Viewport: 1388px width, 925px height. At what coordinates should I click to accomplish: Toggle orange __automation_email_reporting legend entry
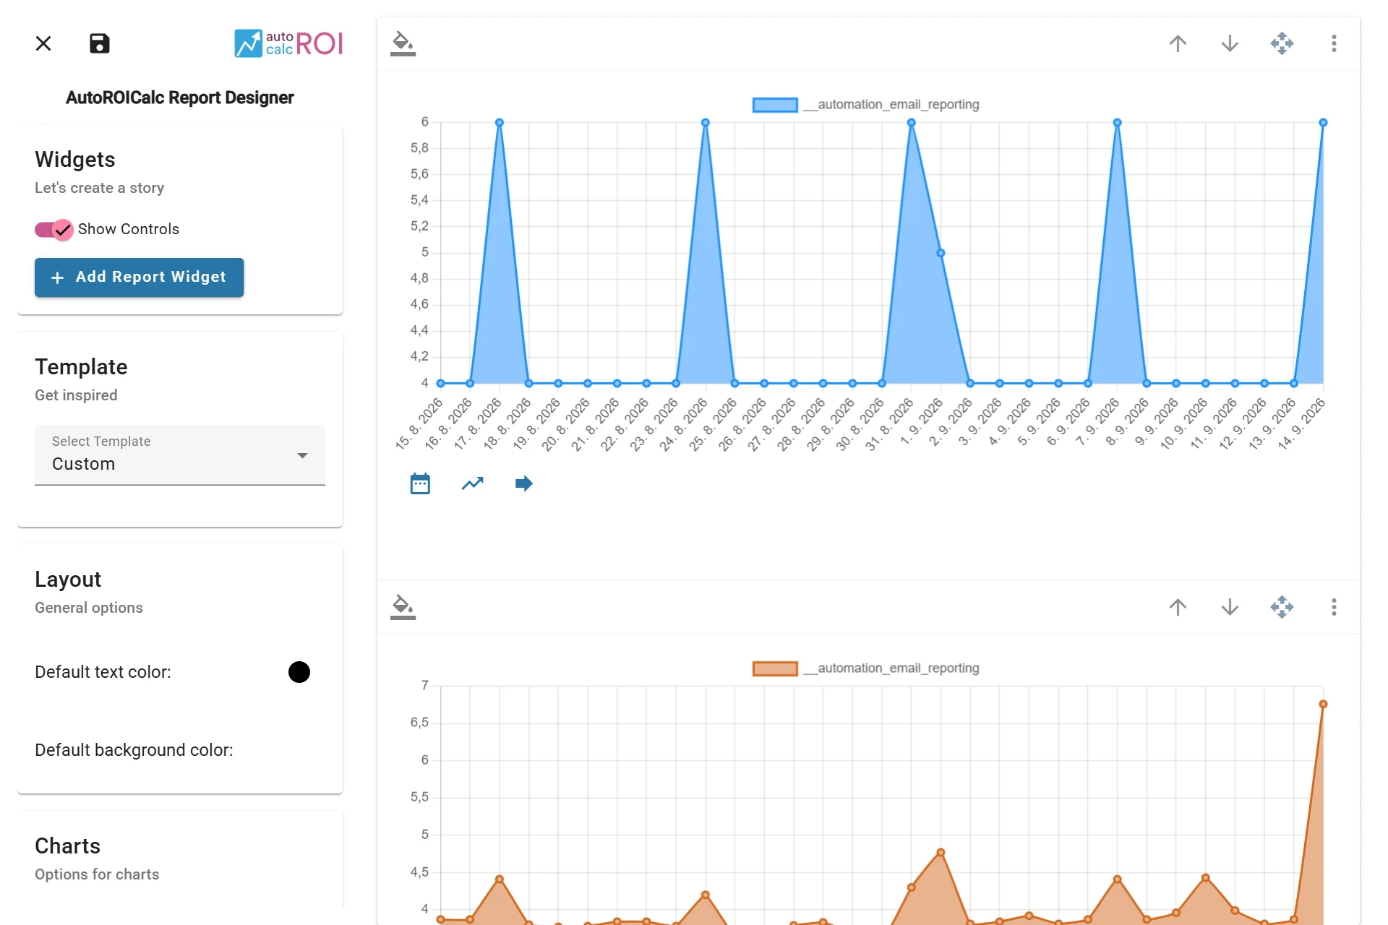[866, 668]
